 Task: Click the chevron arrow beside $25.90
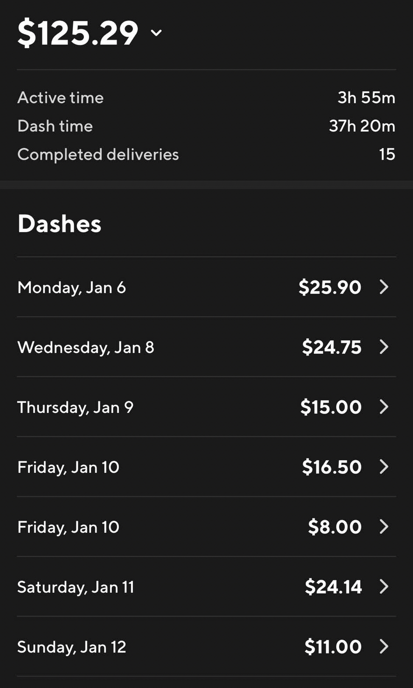pyautogui.click(x=384, y=287)
